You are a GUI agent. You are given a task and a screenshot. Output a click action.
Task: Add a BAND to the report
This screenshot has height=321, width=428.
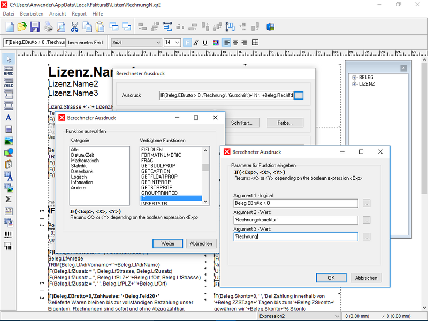click(9, 71)
